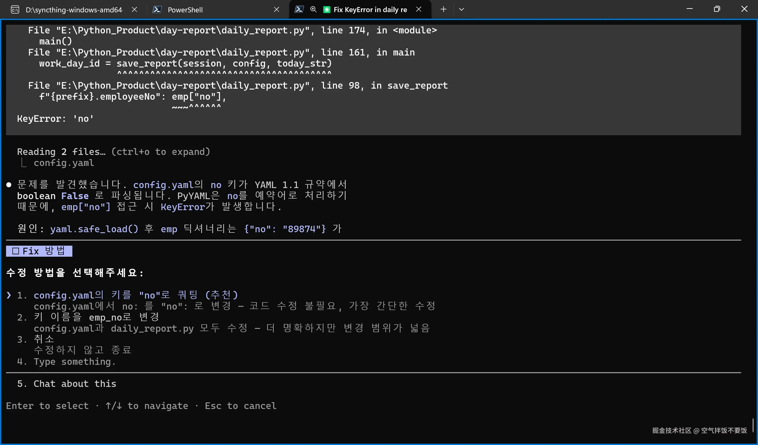758x445 pixels.
Task: Close the D:\syncthing-windows-amd64 tab
Action: 134,10
